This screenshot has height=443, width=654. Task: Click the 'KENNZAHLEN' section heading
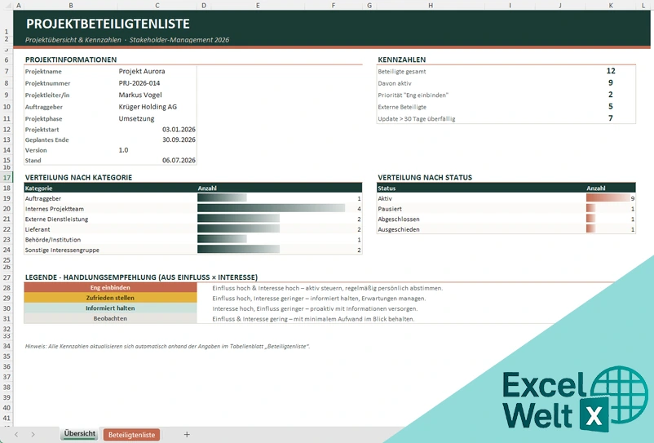coord(402,60)
